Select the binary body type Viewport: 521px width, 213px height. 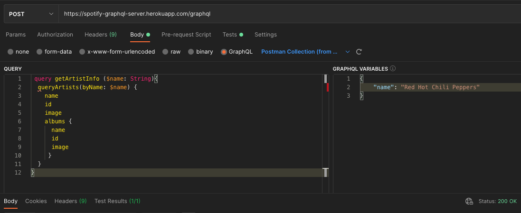point(200,52)
